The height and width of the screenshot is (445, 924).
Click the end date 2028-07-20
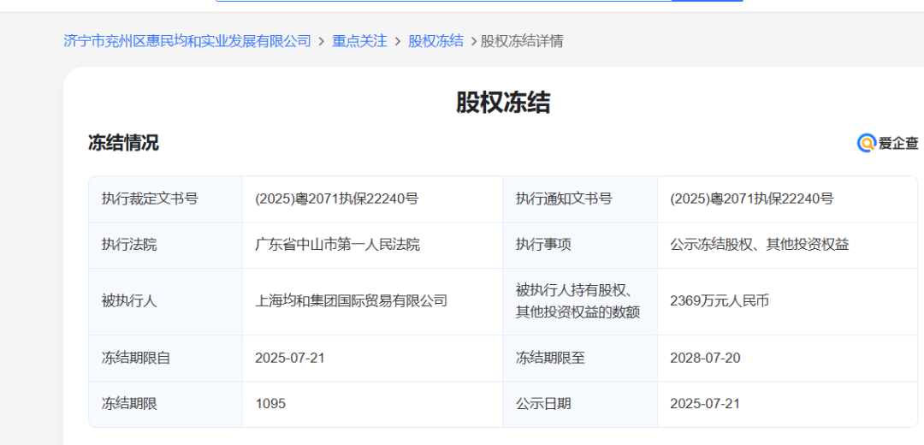click(x=705, y=358)
